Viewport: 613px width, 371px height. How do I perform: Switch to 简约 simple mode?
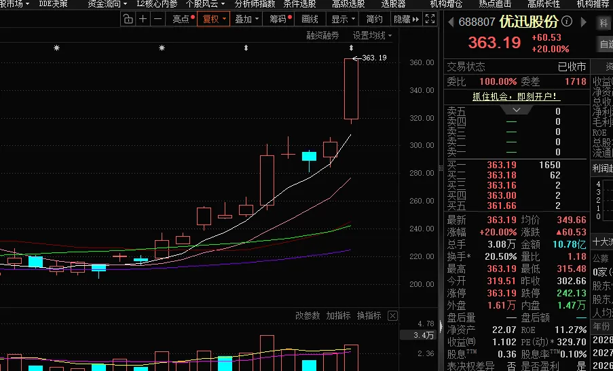coord(375,19)
